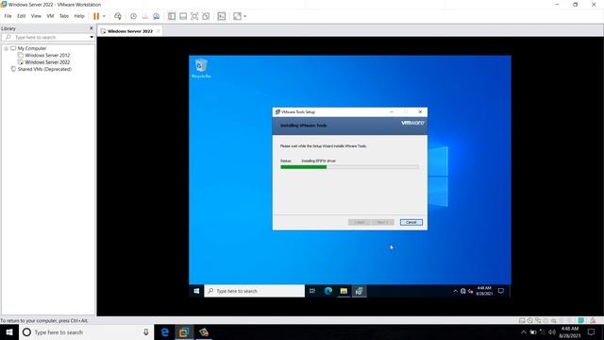The image size is (604, 340).
Task: Open the stretch display dropdown arrow
Action: [x=245, y=16]
